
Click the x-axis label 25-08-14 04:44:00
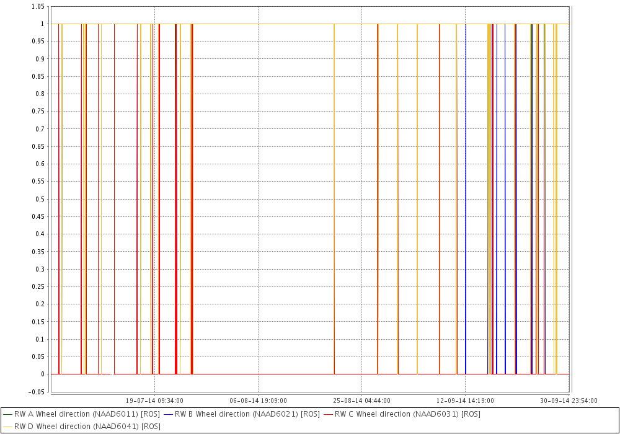[x=362, y=401]
